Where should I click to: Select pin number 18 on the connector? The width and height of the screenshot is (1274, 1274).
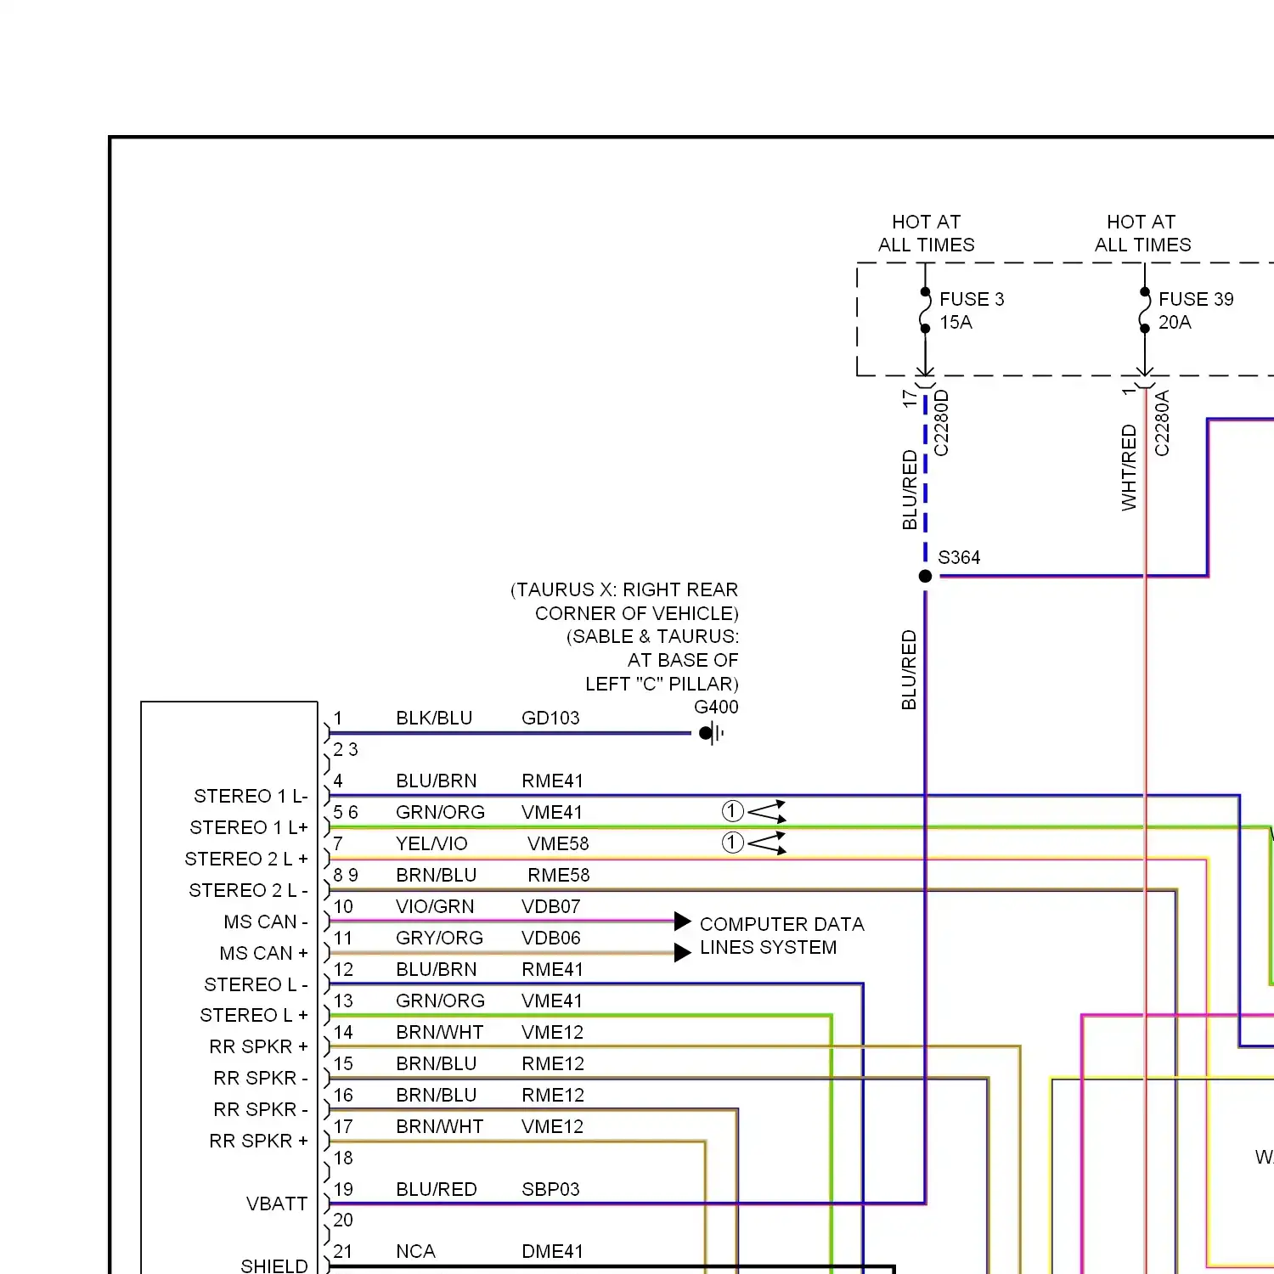click(343, 1158)
